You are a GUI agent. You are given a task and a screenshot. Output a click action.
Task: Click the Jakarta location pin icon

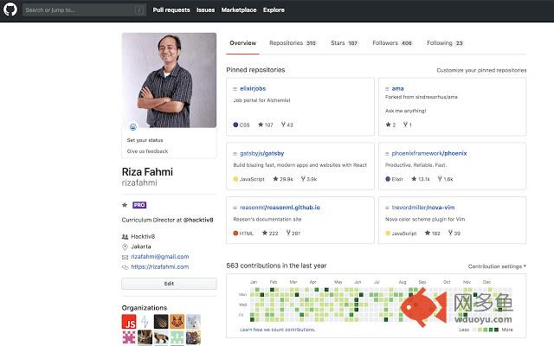(x=125, y=247)
